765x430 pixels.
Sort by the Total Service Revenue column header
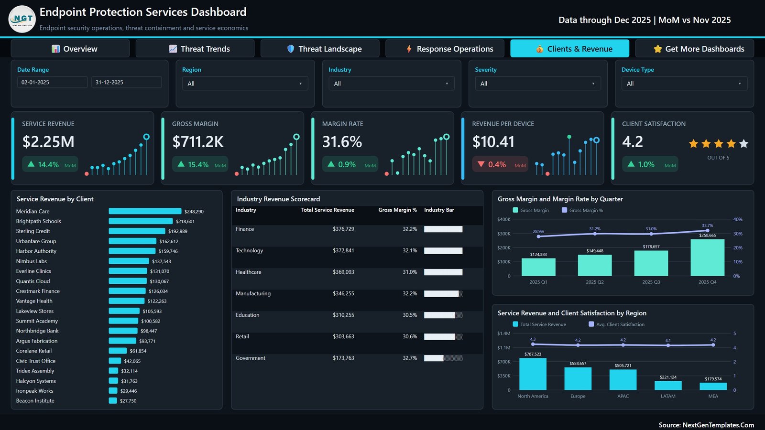point(328,210)
